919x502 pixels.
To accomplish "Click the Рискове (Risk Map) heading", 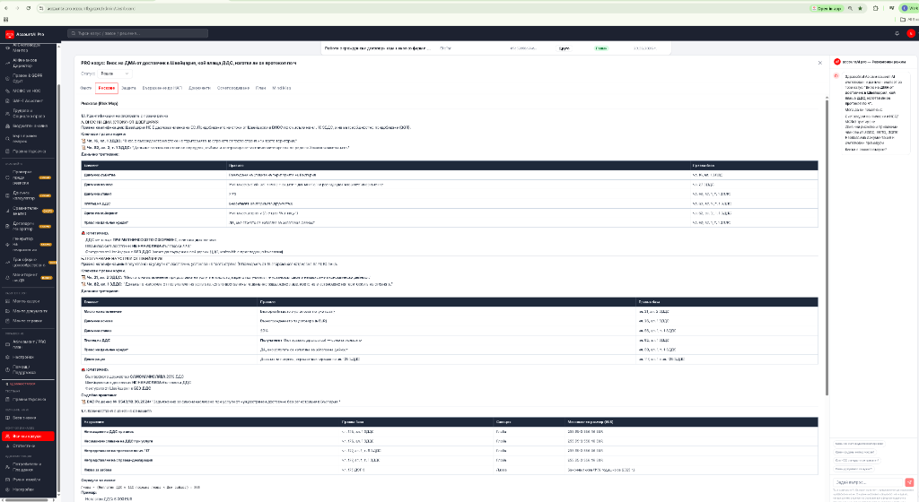I will pos(99,104).
